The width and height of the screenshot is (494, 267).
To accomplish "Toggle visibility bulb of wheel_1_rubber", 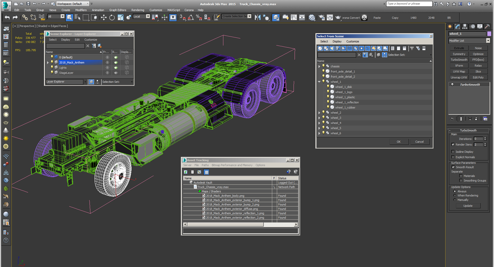I will [x=328, y=107].
